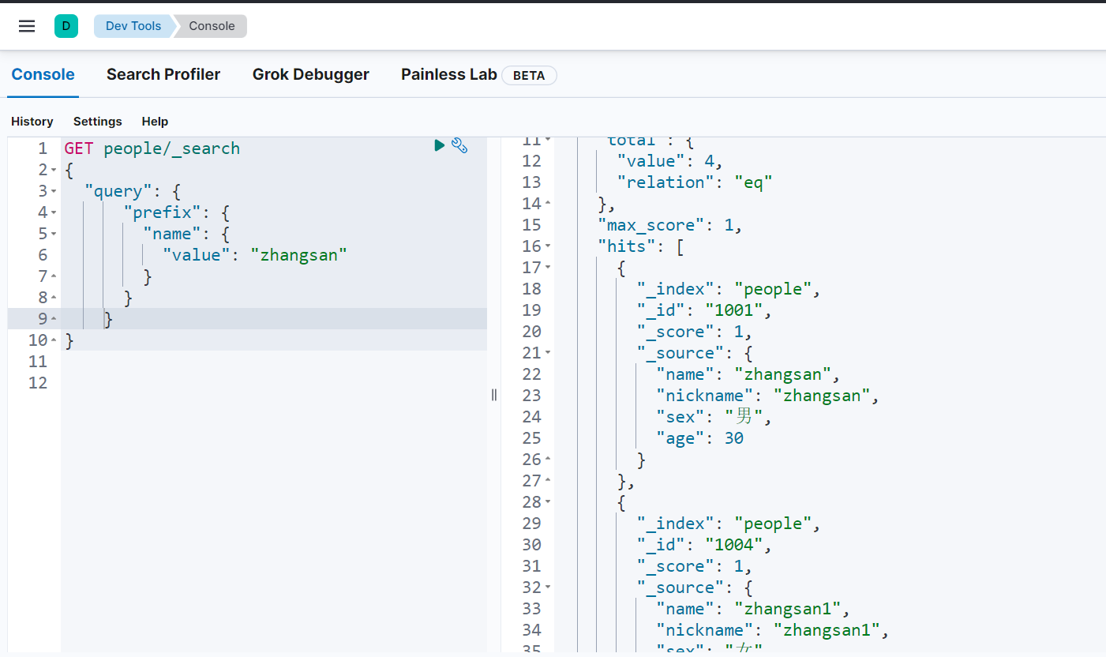
Task: Collapse the hits array at line 16
Action: coord(548,246)
